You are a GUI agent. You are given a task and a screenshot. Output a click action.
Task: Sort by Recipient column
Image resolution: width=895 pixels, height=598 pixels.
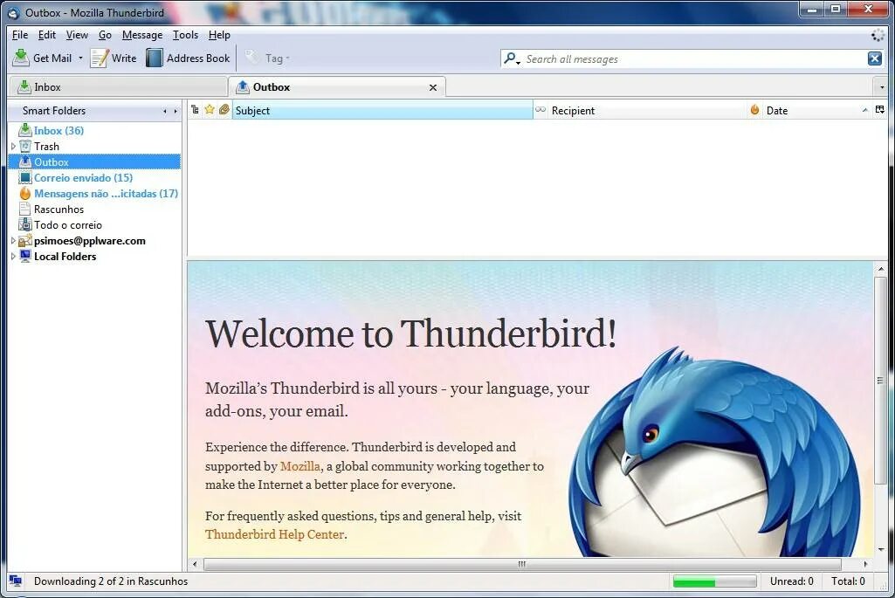pos(647,111)
